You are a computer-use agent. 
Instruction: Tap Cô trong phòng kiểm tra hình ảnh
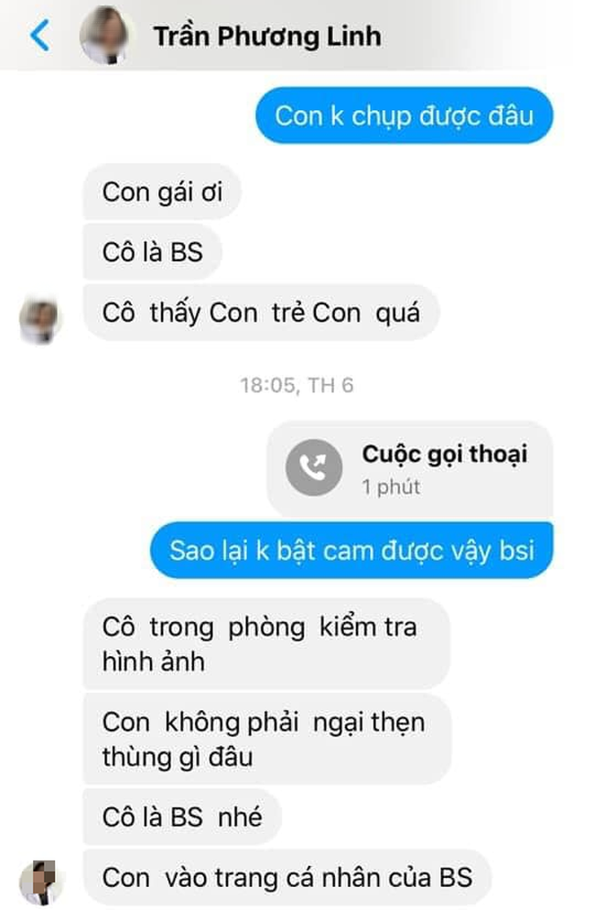click(x=266, y=644)
